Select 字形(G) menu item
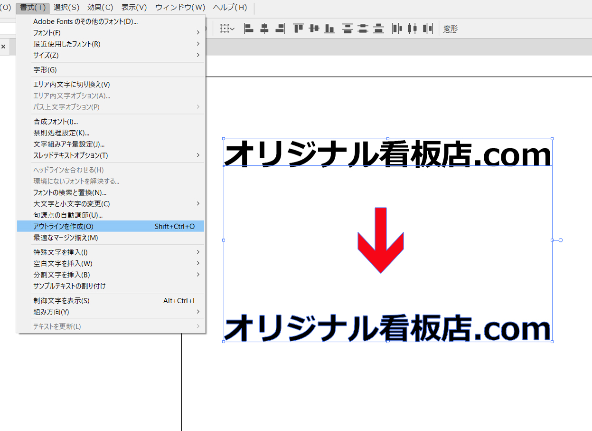The height and width of the screenshot is (431, 592). (110, 70)
